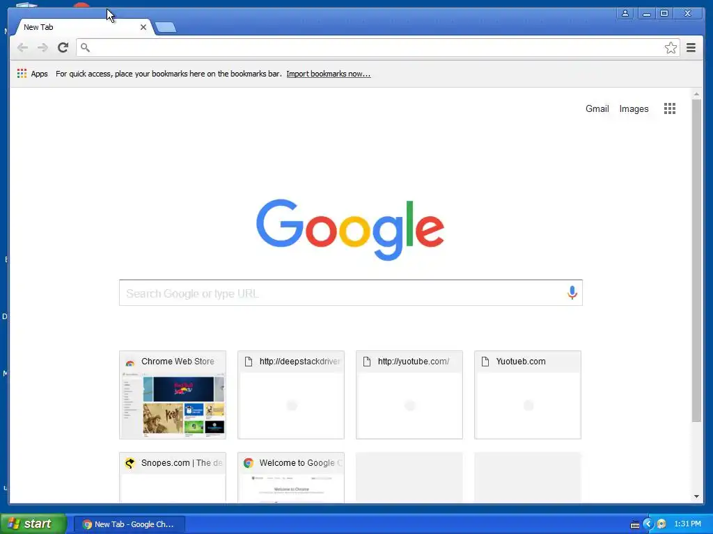The height and width of the screenshot is (534, 713).
Task: Start voice search with the microphone icon
Action: (x=572, y=293)
